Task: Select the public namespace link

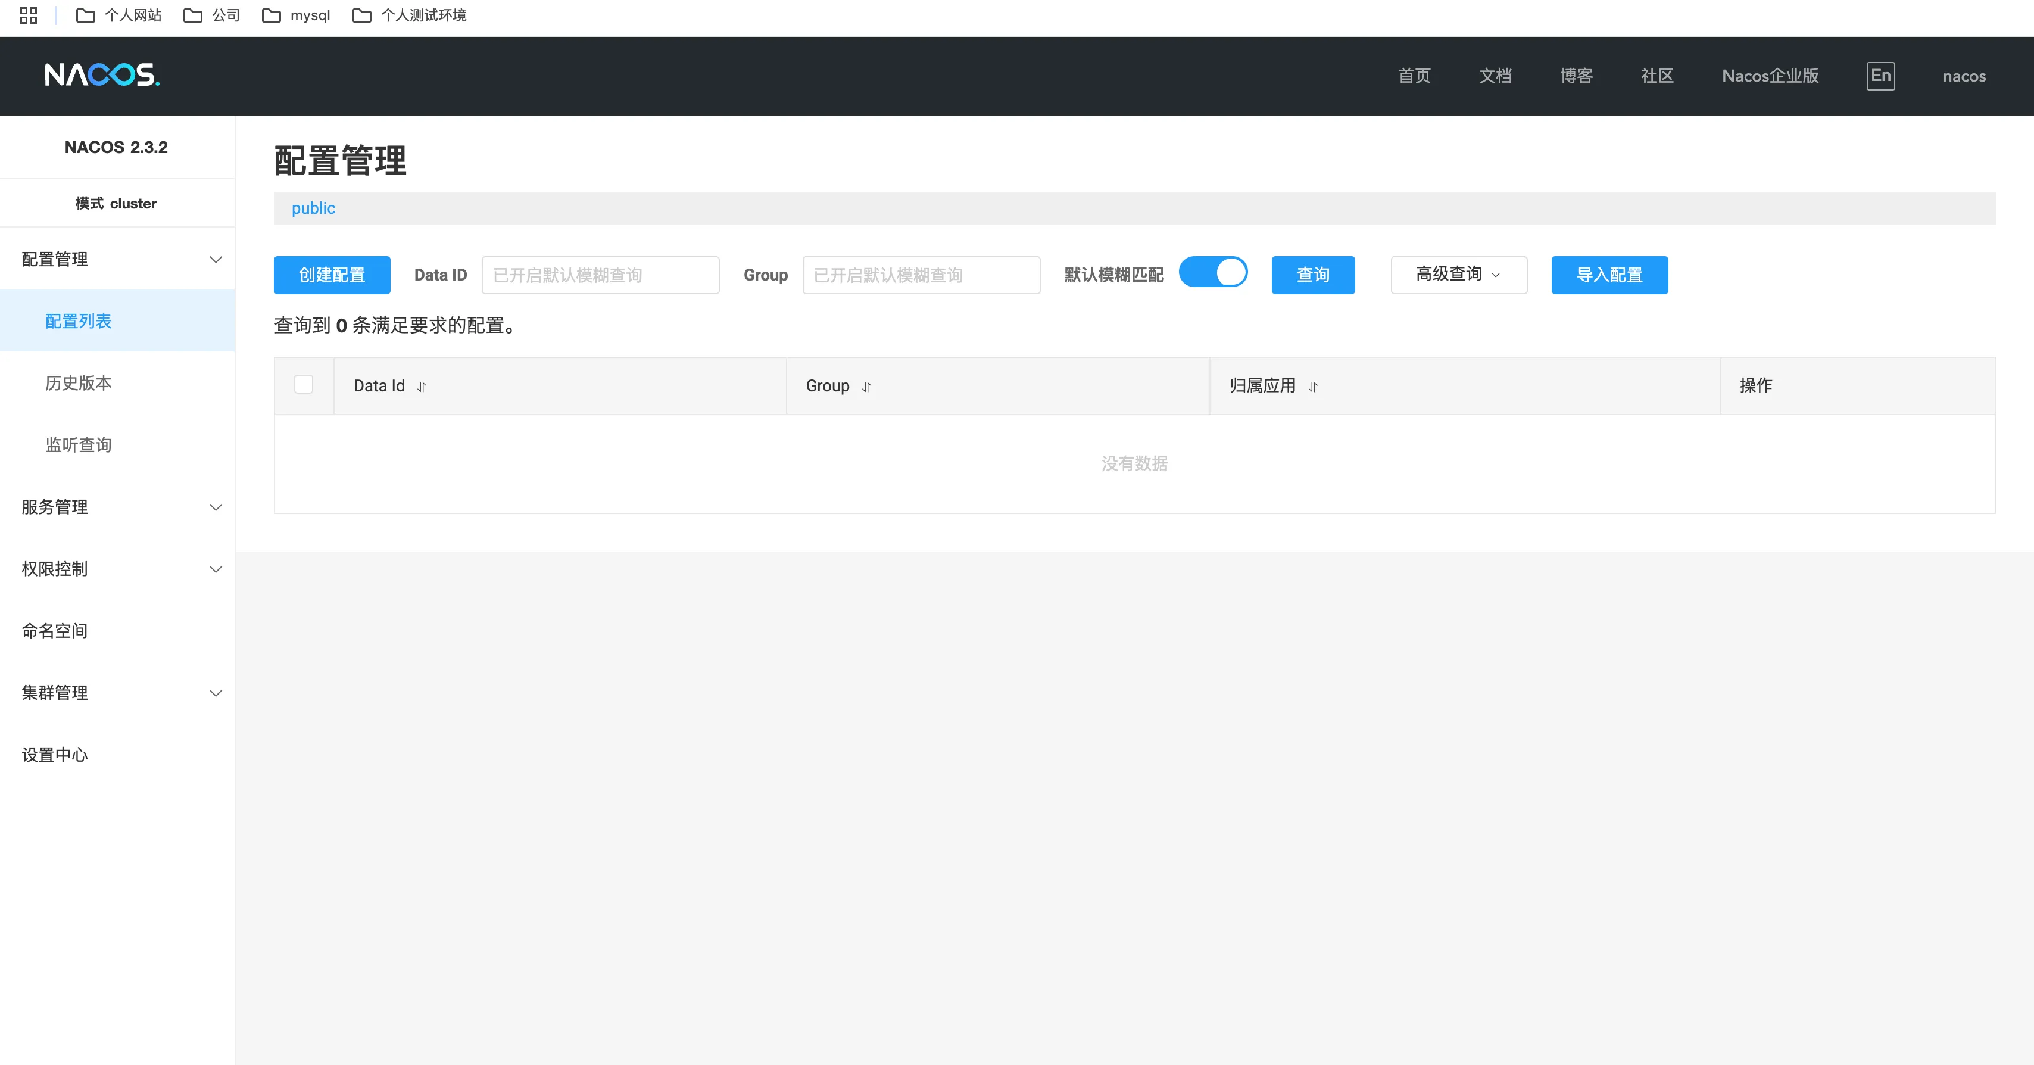Action: (x=313, y=208)
